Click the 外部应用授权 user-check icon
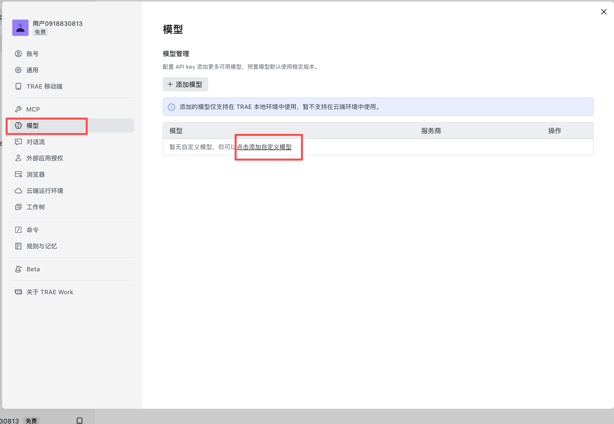Screen dimensions: 614x424 (x=18, y=158)
